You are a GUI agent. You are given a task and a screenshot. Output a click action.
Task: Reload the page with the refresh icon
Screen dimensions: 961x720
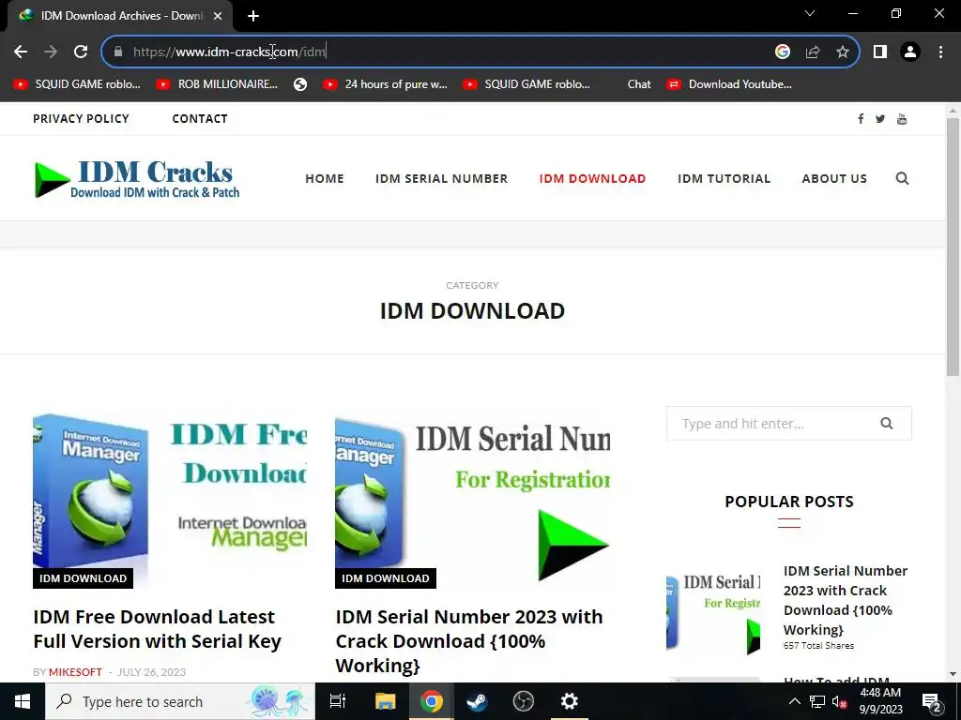81,52
